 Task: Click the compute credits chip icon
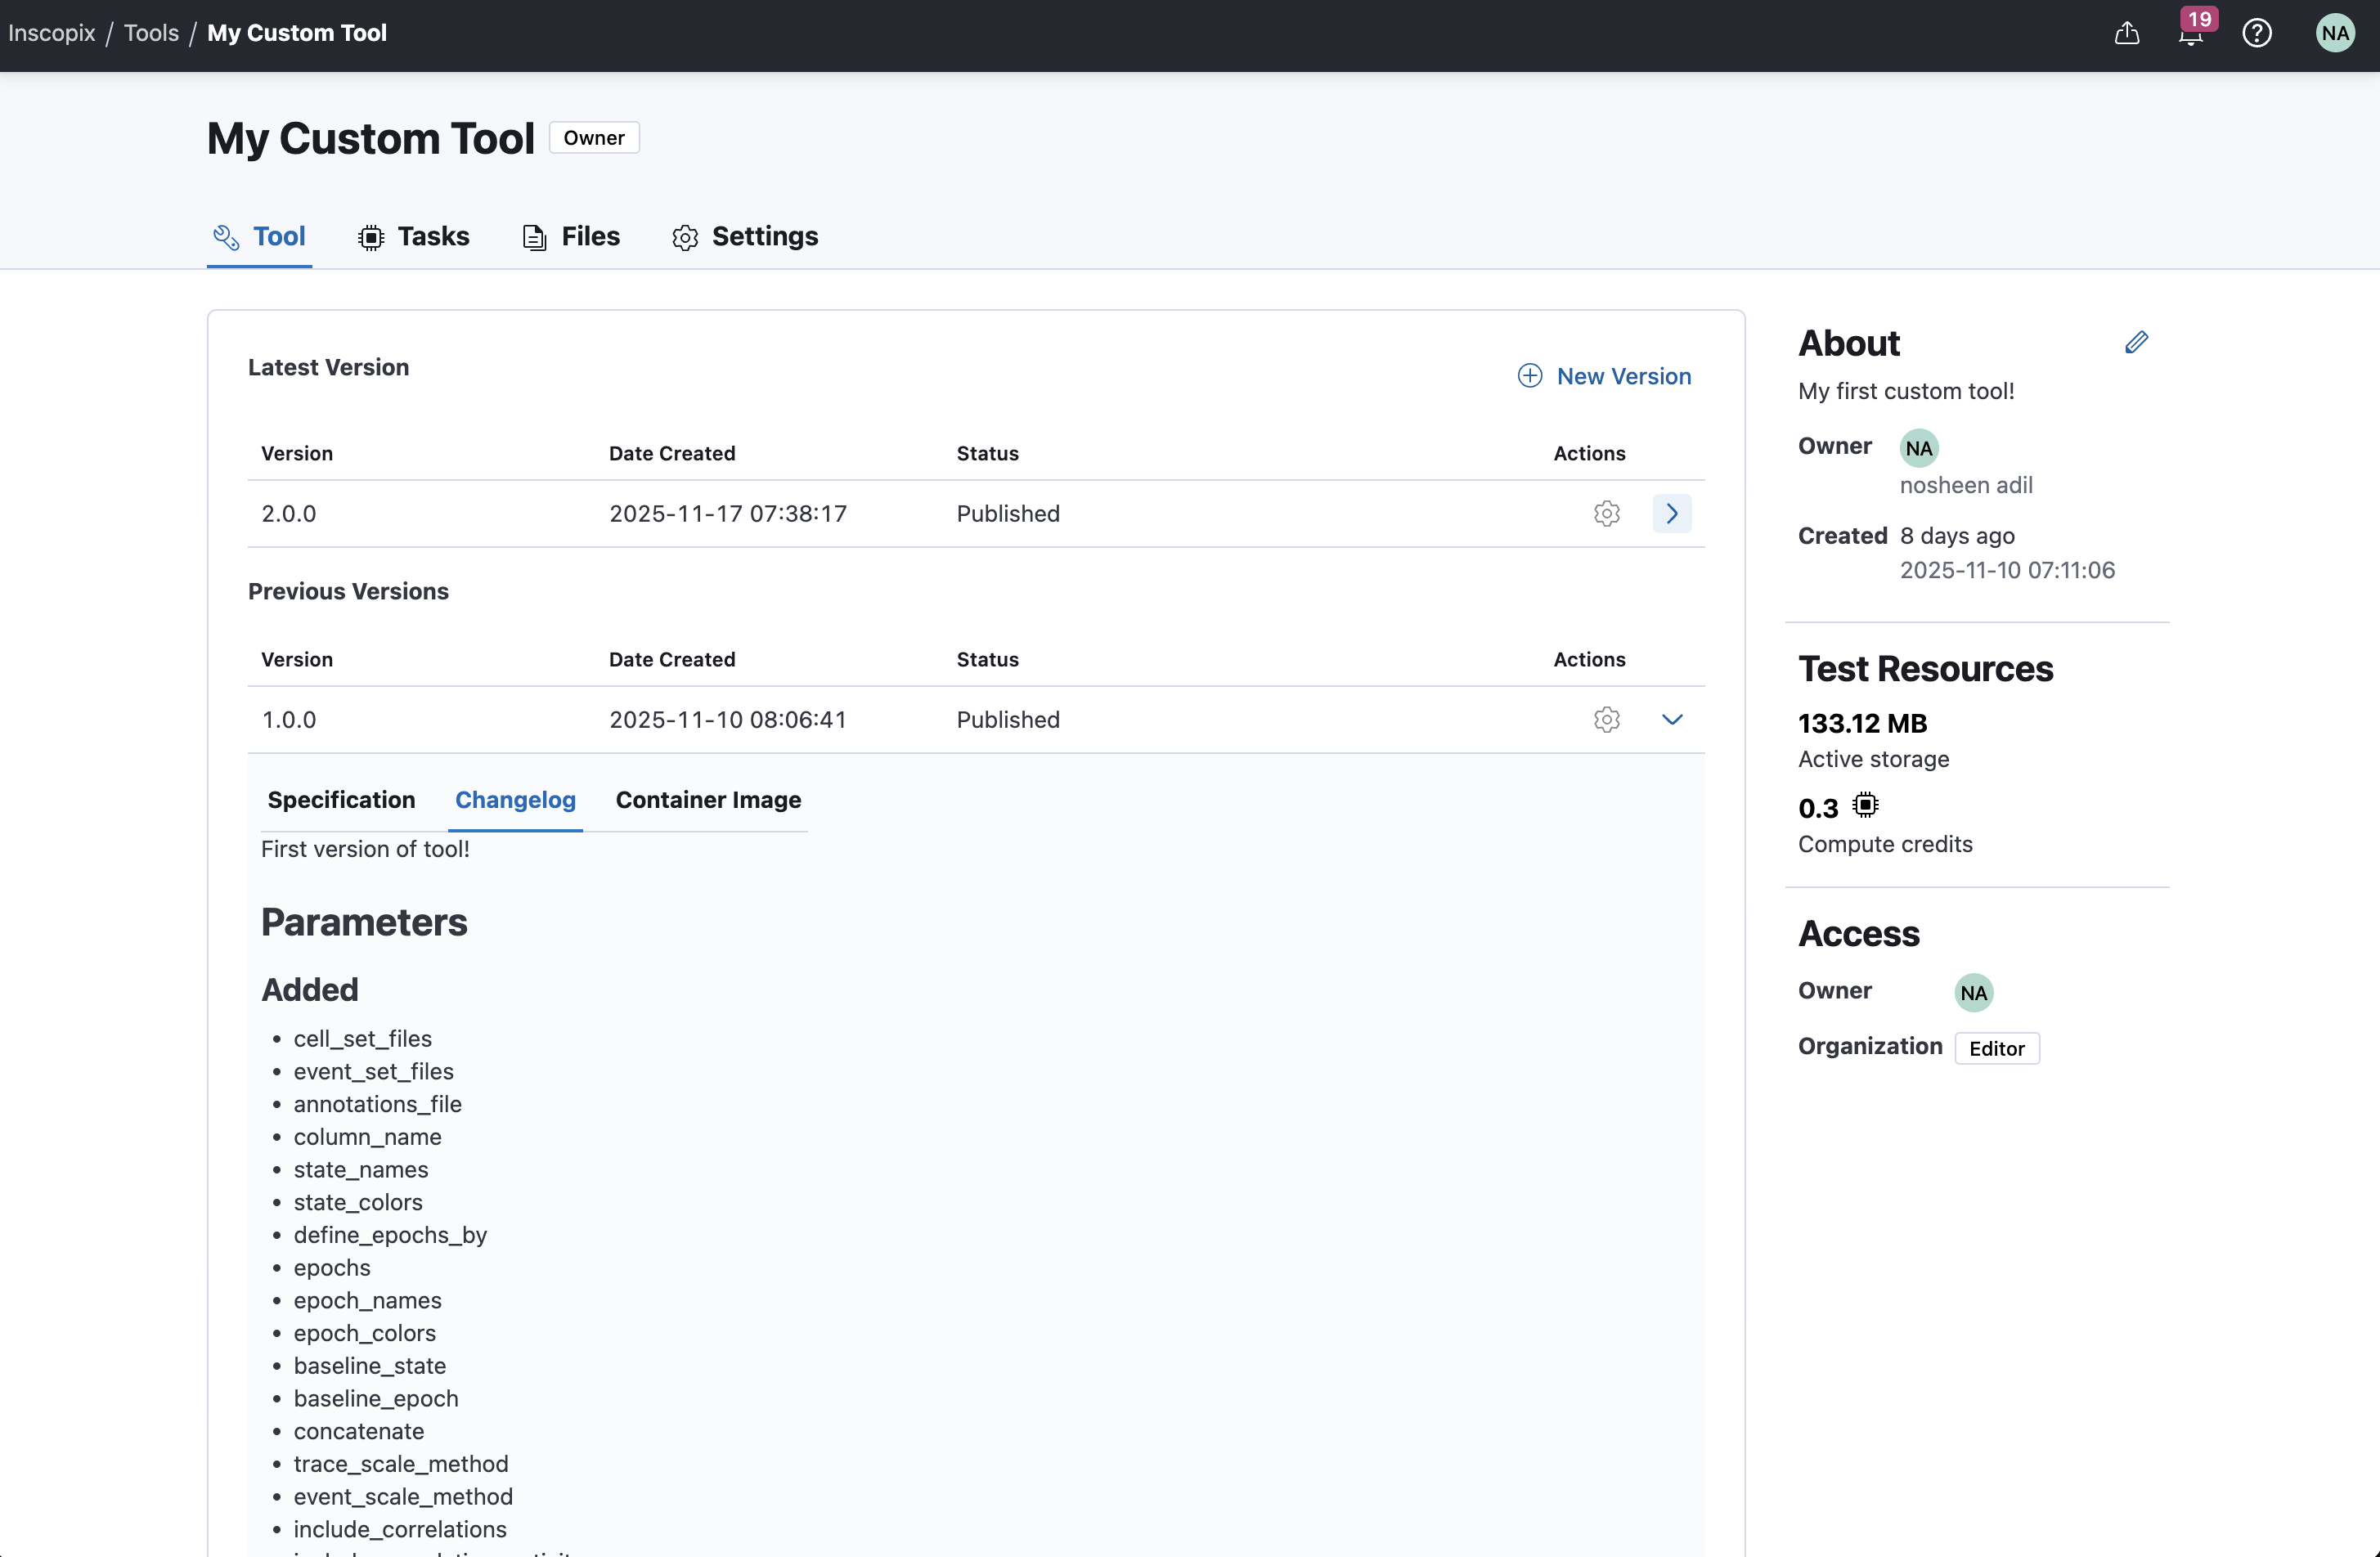tap(1865, 805)
